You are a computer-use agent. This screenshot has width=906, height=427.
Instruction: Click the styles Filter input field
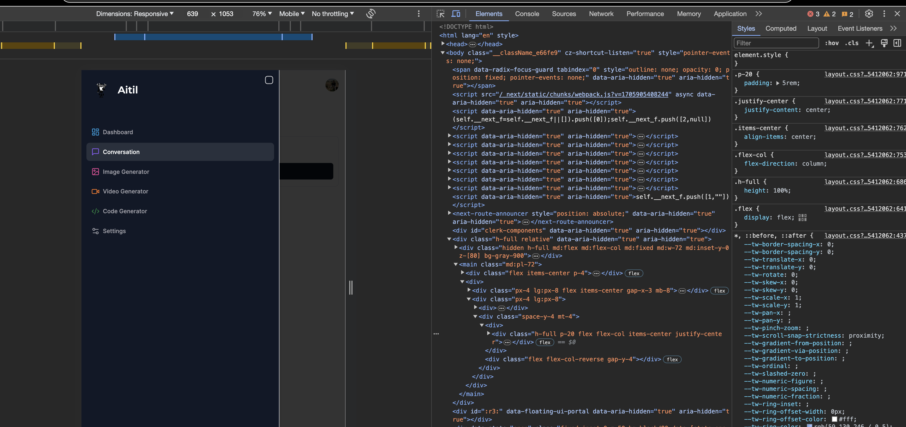click(x=776, y=43)
